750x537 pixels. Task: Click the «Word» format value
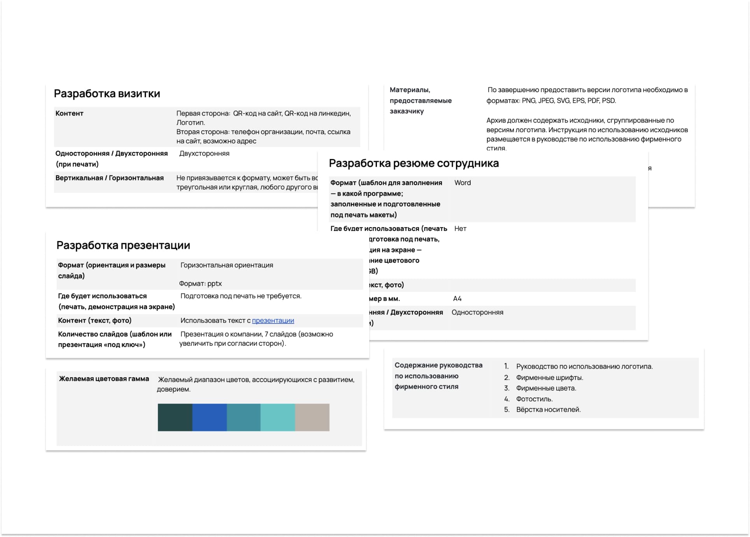462,183
